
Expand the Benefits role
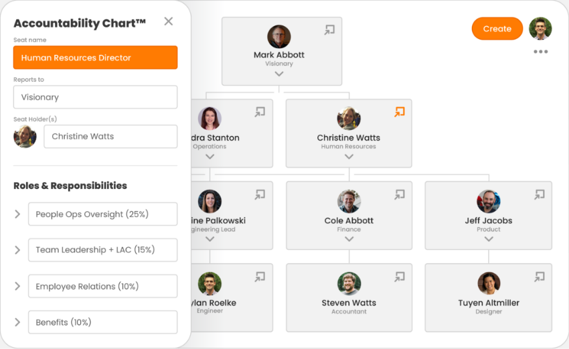click(x=17, y=322)
